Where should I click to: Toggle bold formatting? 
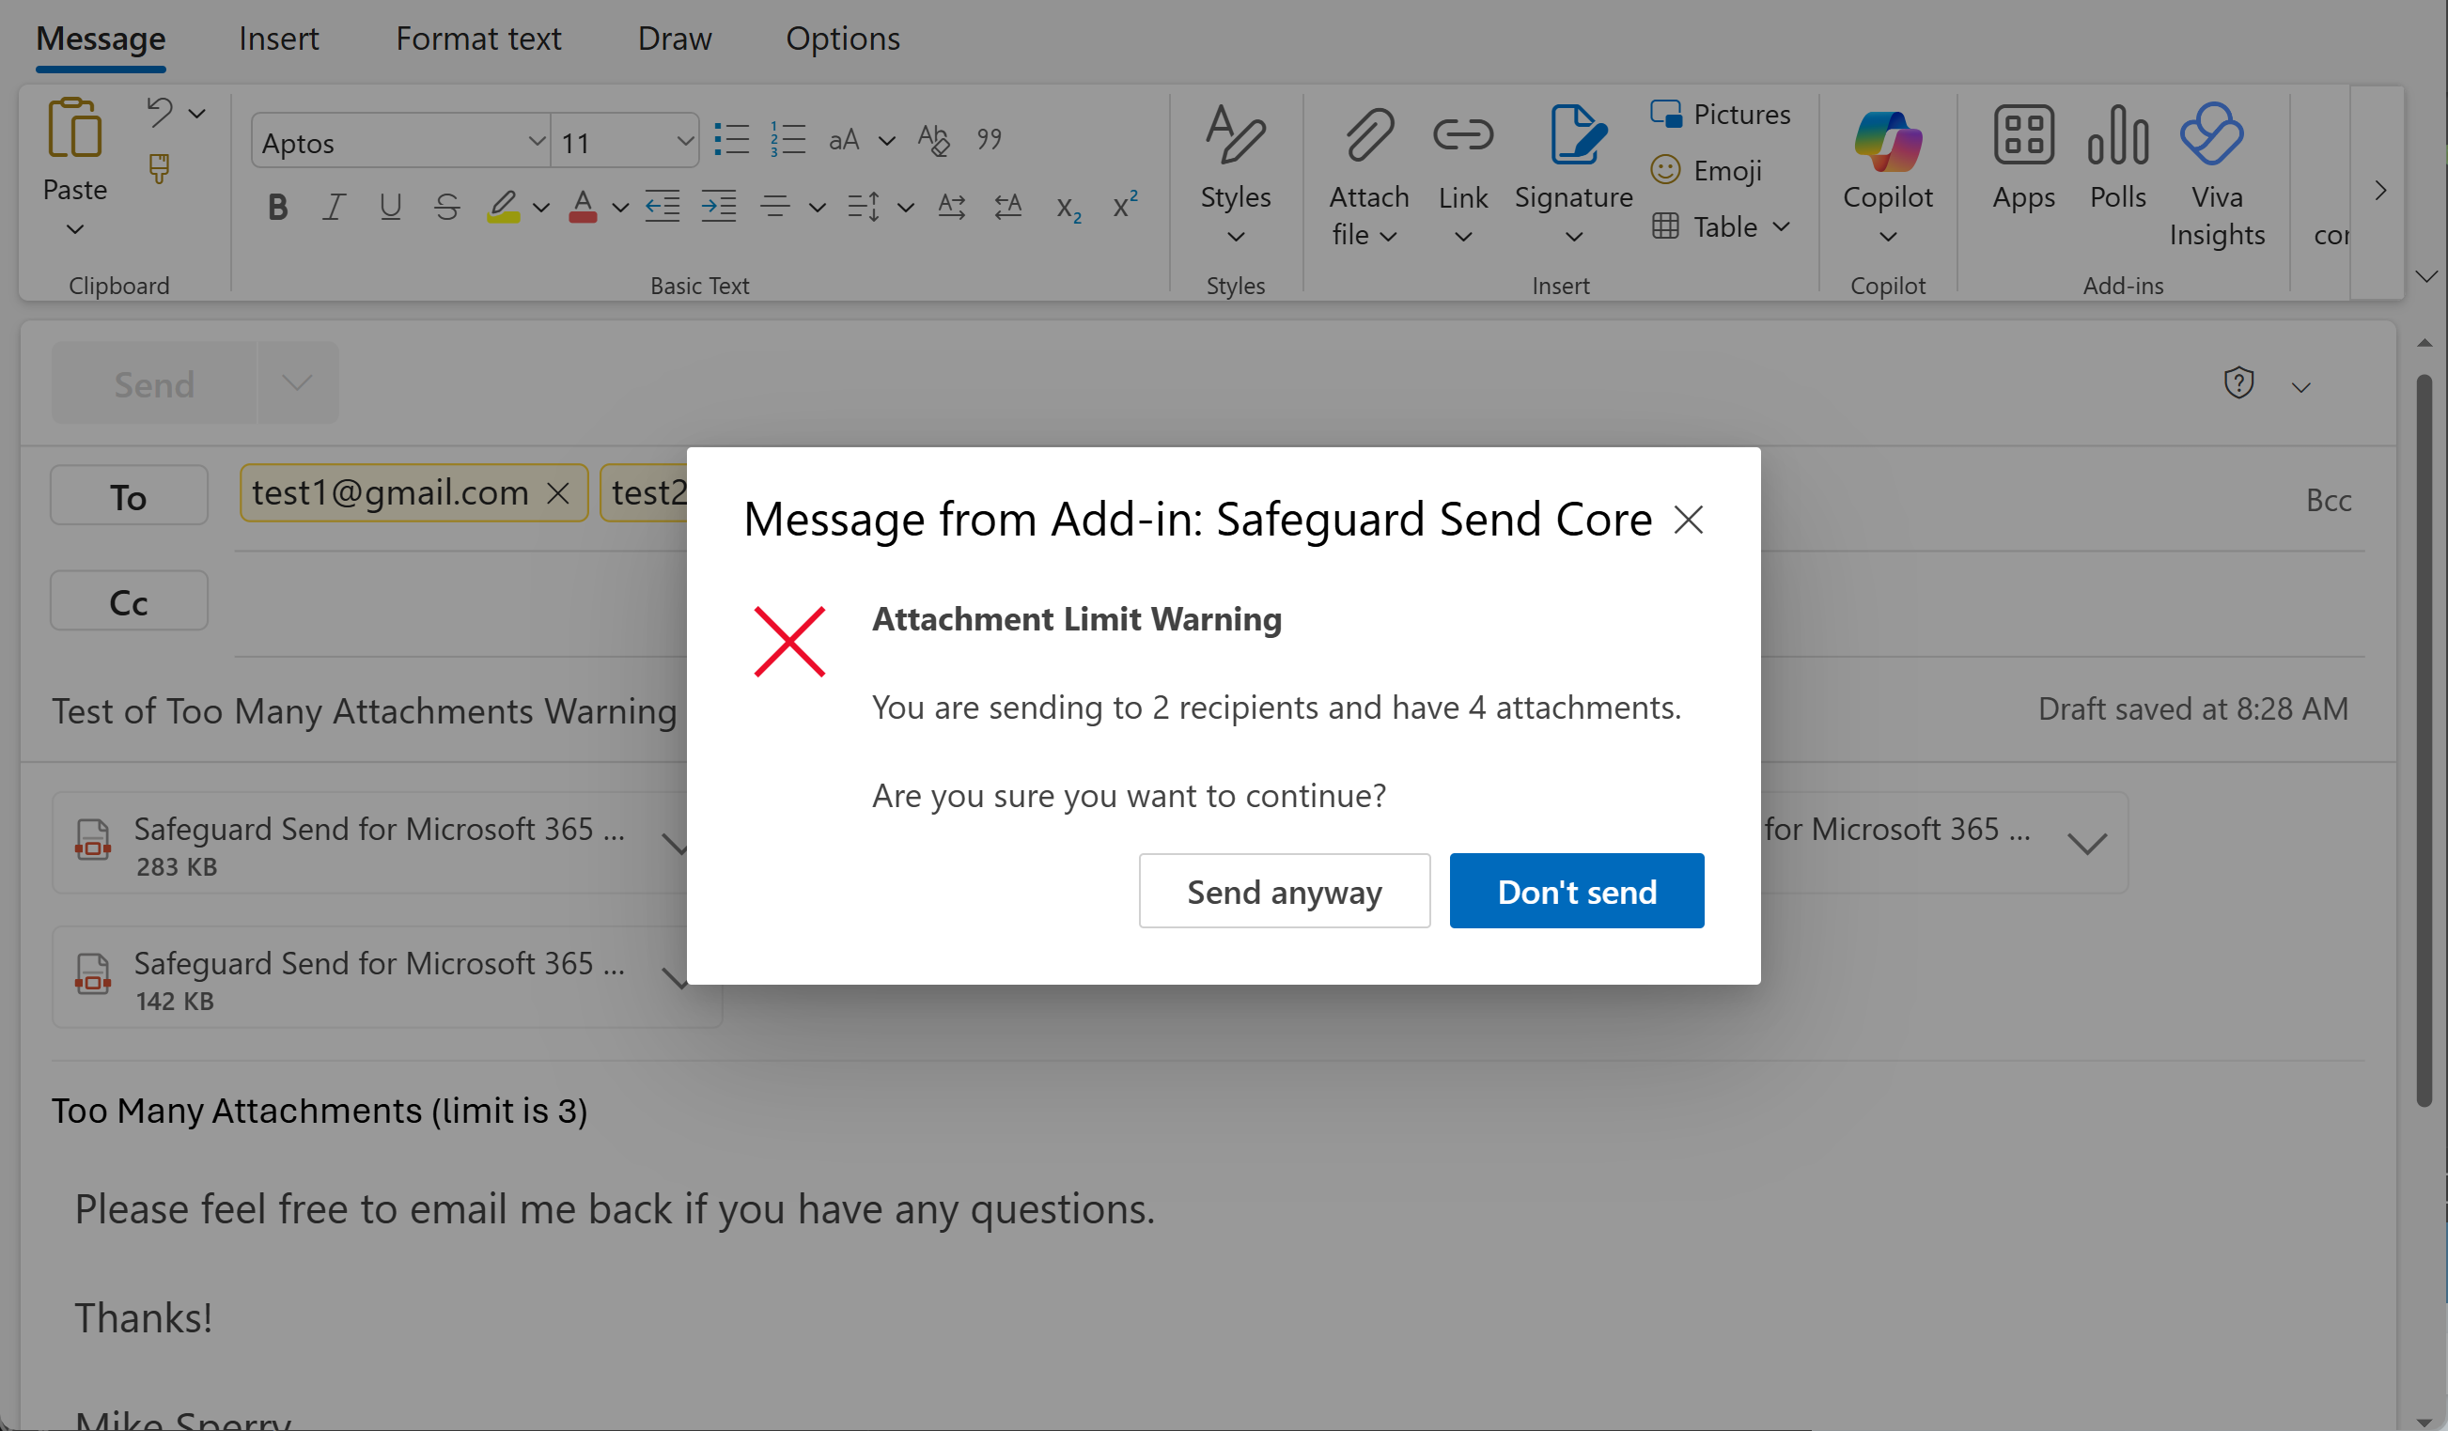click(x=278, y=206)
